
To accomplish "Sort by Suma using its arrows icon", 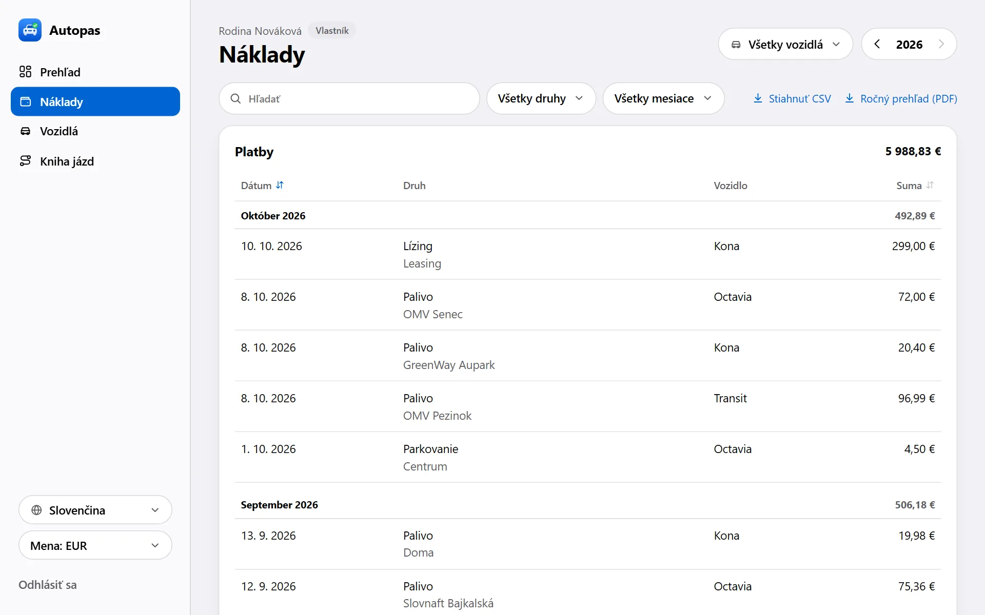I will 930,185.
